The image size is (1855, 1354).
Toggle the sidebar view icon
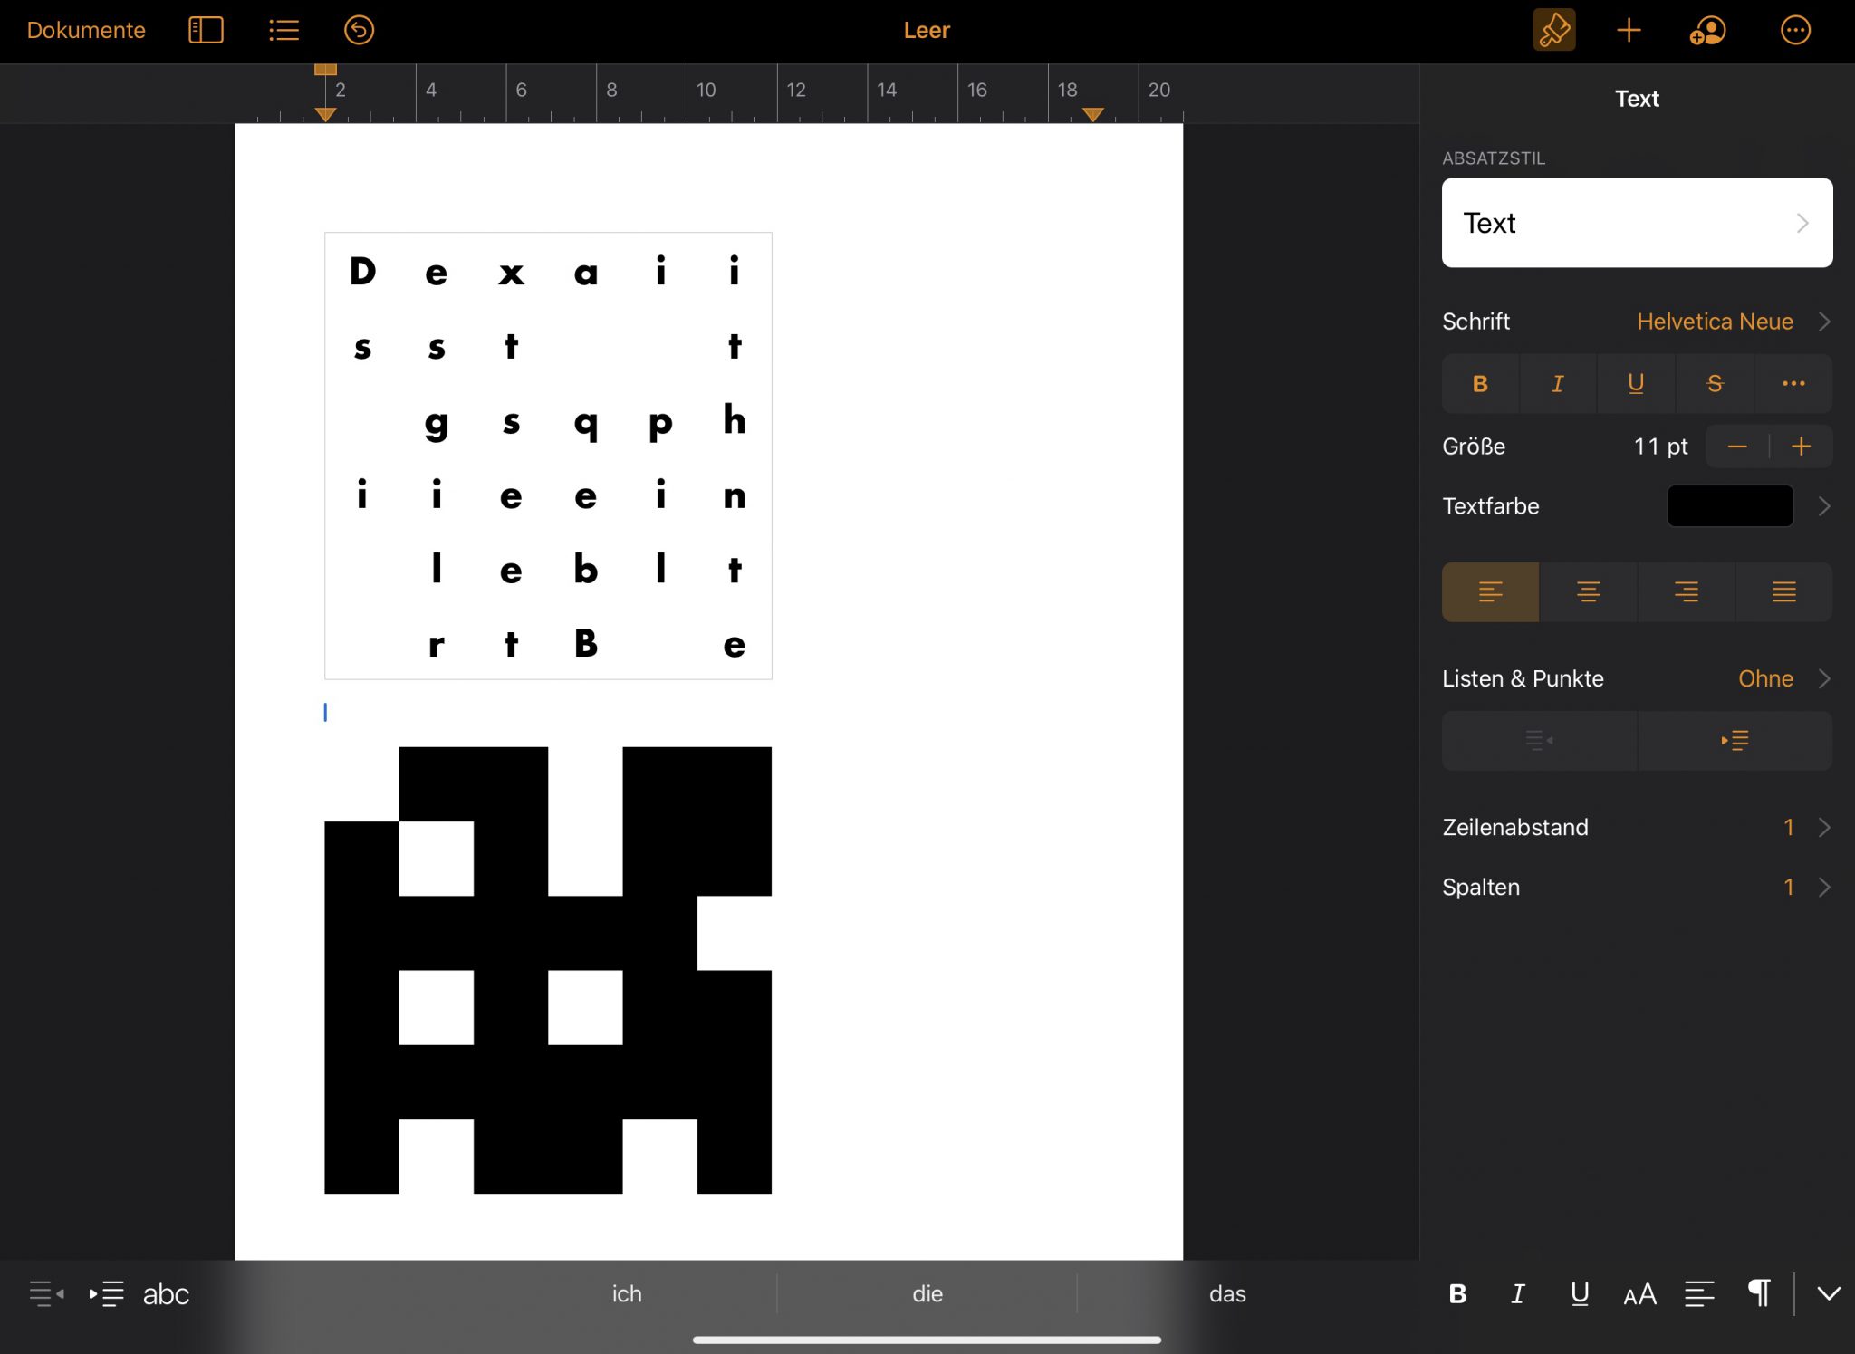click(206, 30)
